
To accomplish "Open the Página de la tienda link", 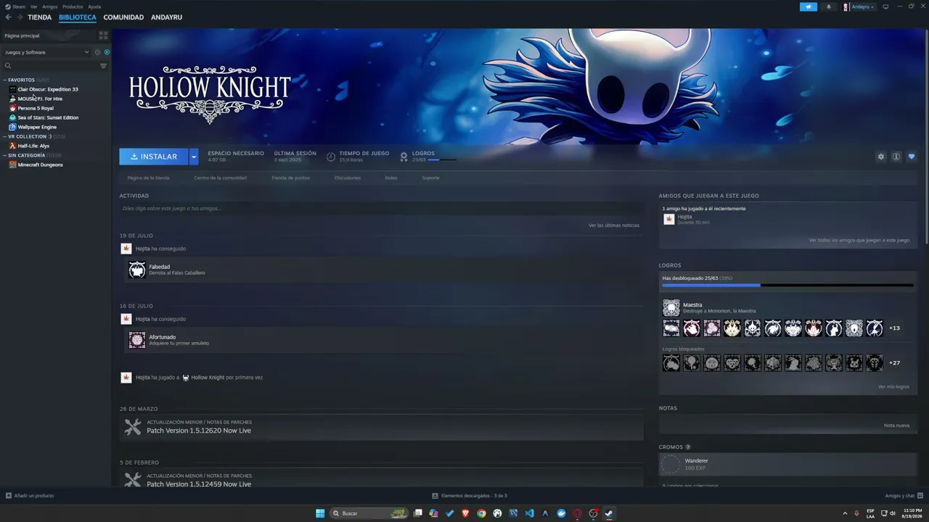I will [148, 178].
